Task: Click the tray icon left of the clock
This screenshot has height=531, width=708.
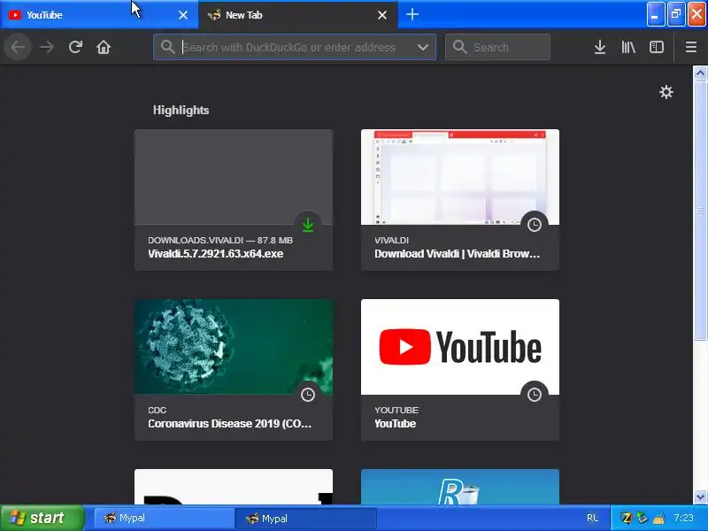Action: [x=658, y=518]
